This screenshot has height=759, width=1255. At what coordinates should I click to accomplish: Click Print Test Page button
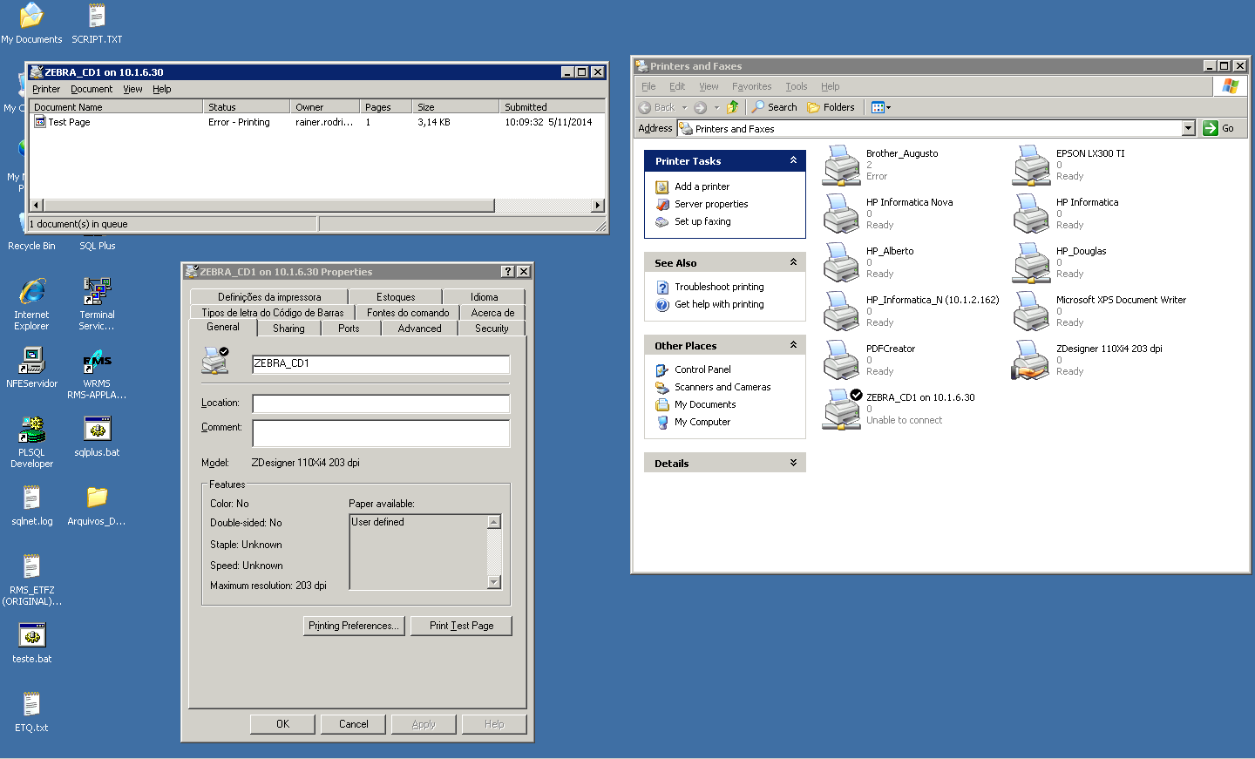point(461,626)
